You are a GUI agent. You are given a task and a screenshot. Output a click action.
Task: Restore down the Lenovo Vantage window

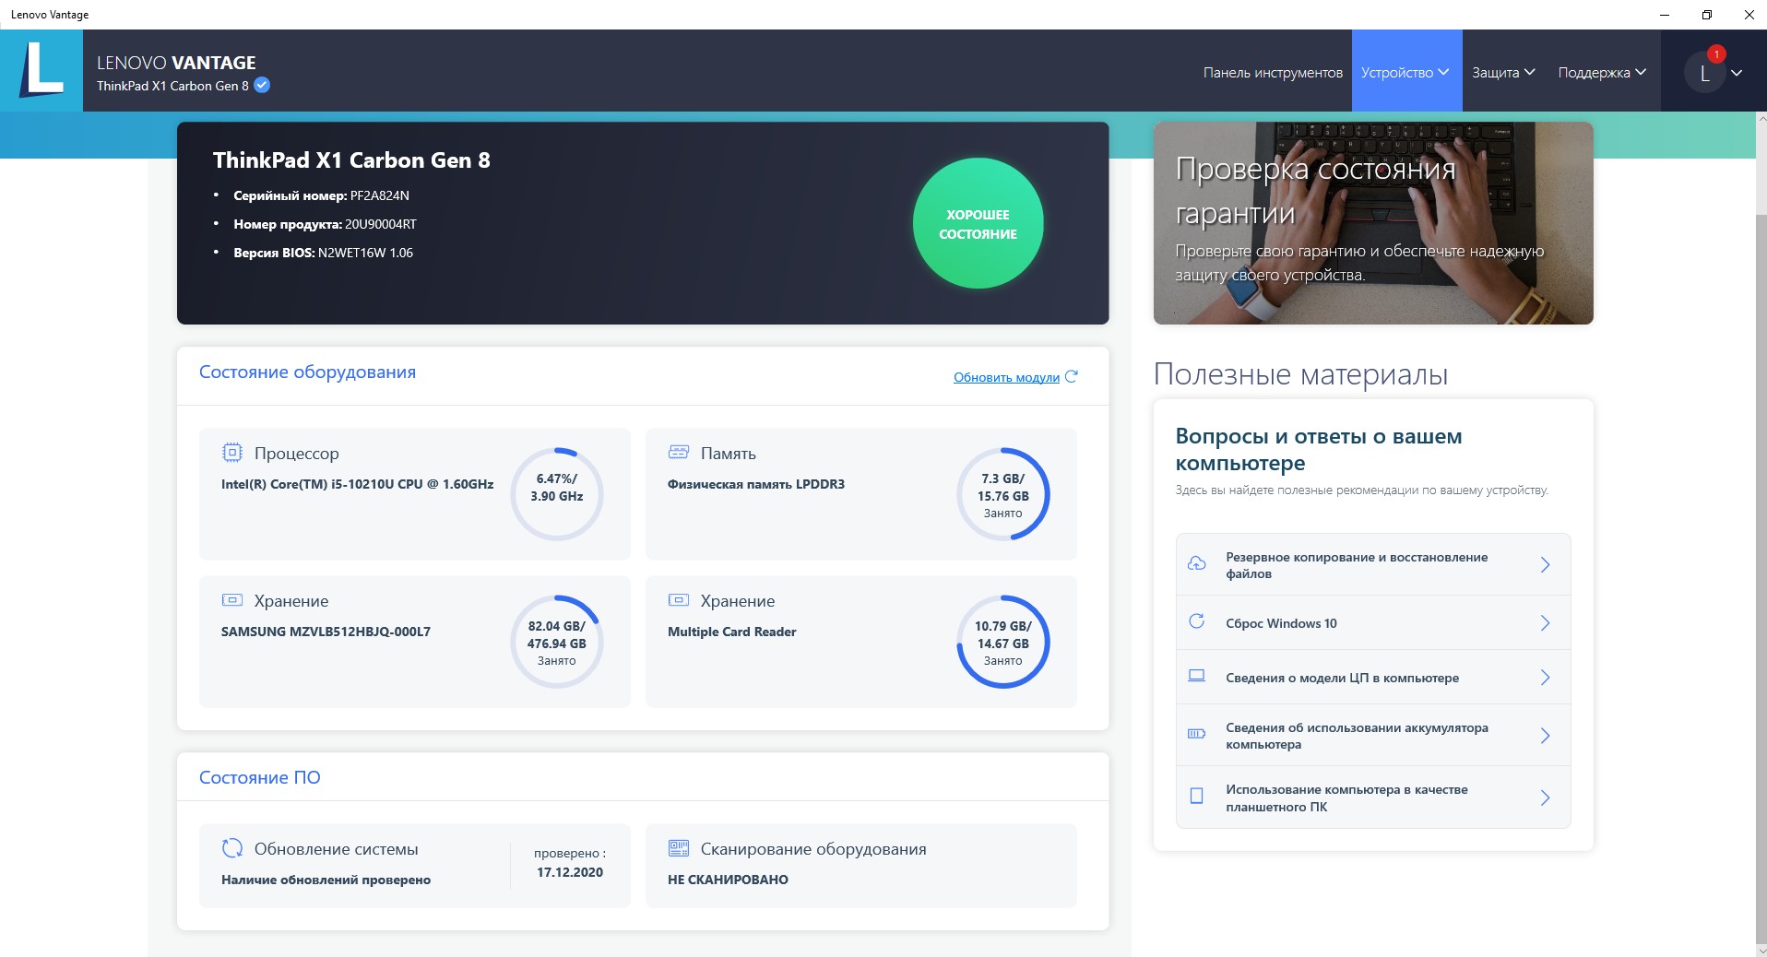click(x=1707, y=15)
